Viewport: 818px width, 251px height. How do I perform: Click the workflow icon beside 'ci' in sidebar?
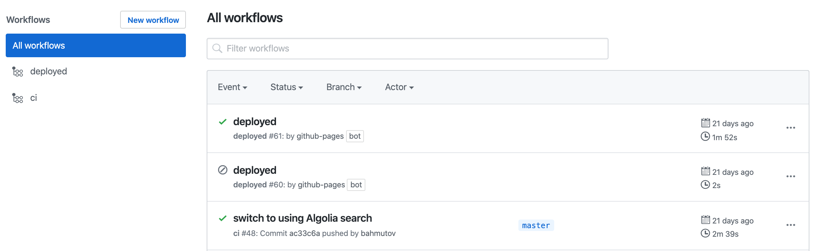(x=18, y=98)
